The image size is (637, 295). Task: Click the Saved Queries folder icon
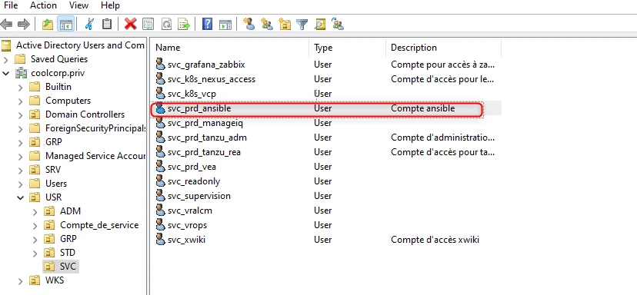(x=20, y=59)
